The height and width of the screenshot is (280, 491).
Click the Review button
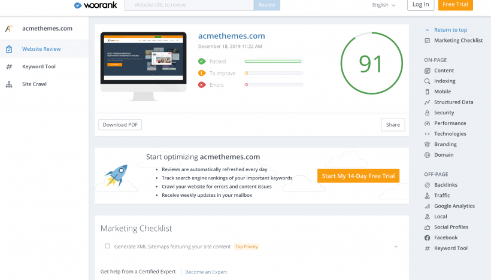click(267, 5)
